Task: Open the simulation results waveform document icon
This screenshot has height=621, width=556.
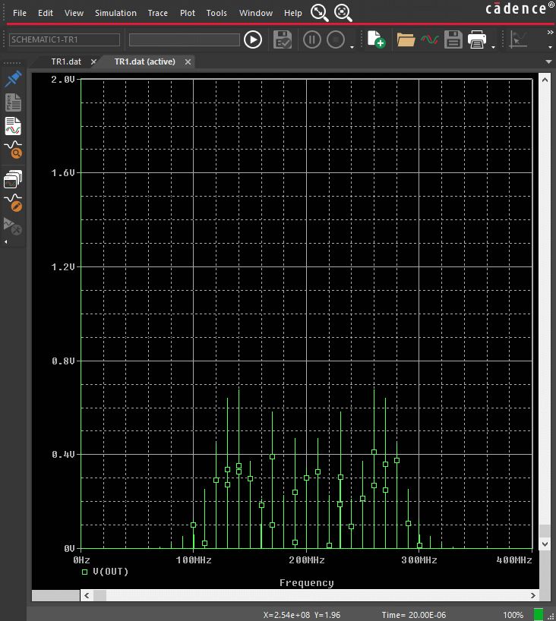Action: pos(13,126)
